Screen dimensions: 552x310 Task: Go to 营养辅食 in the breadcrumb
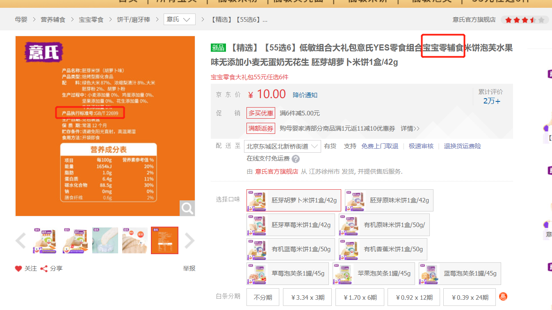click(x=53, y=19)
